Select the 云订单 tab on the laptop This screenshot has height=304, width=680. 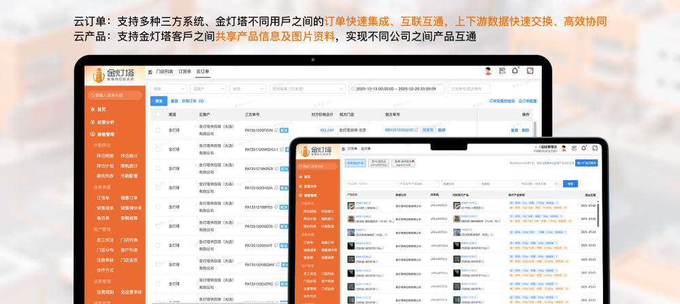[203, 71]
